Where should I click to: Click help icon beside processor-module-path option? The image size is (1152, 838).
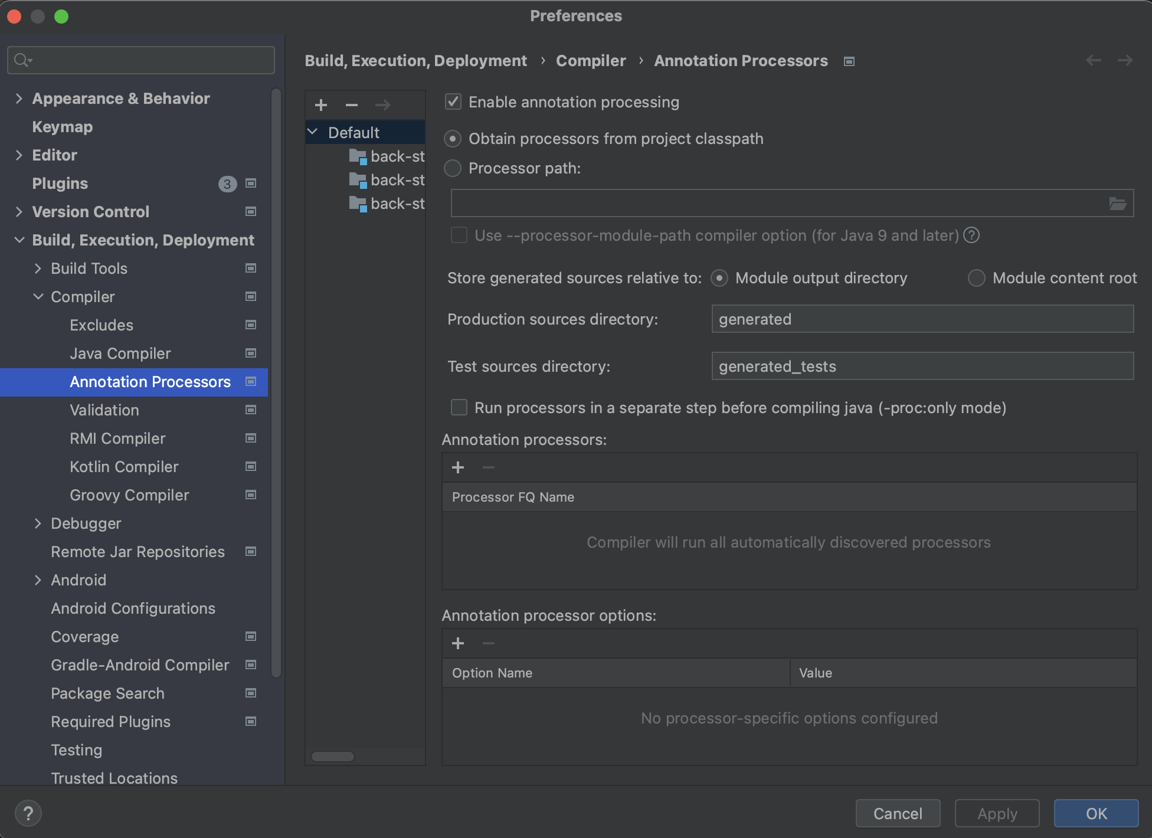click(x=971, y=235)
